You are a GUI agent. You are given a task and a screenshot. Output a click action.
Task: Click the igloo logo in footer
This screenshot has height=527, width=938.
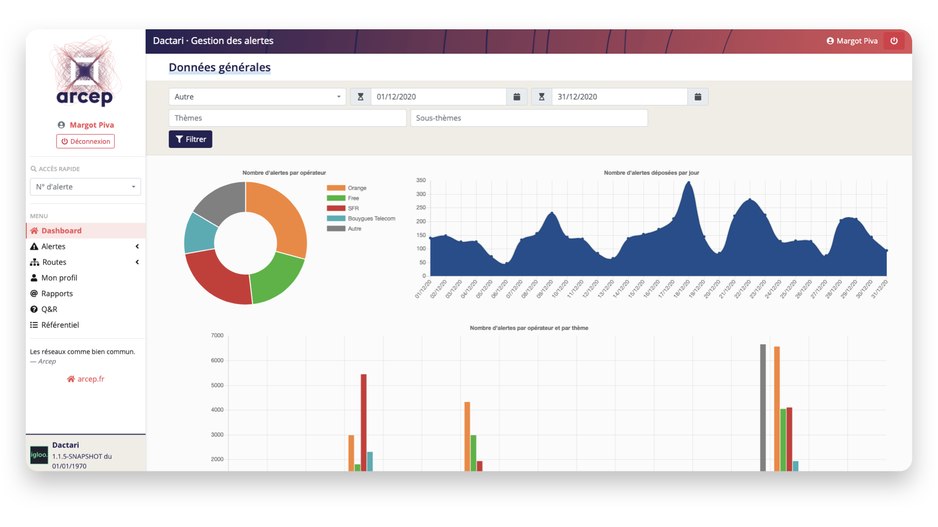(39, 455)
